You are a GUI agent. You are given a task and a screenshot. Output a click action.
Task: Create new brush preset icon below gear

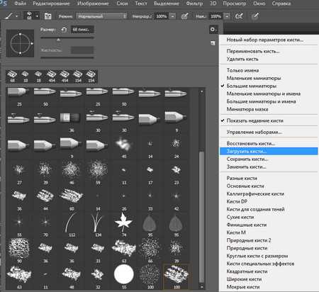coord(213,43)
